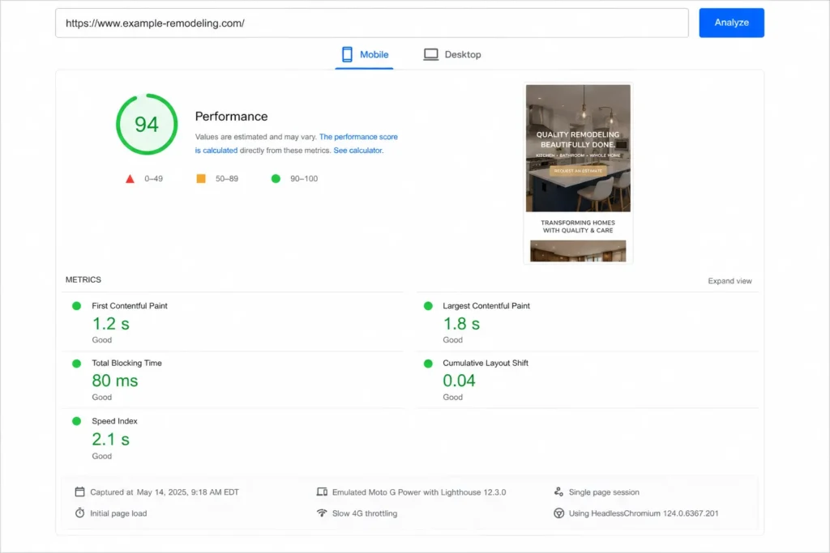Viewport: 830px width, 553px height.
Task: Click the Analyze button
Action: coord(731,23)
